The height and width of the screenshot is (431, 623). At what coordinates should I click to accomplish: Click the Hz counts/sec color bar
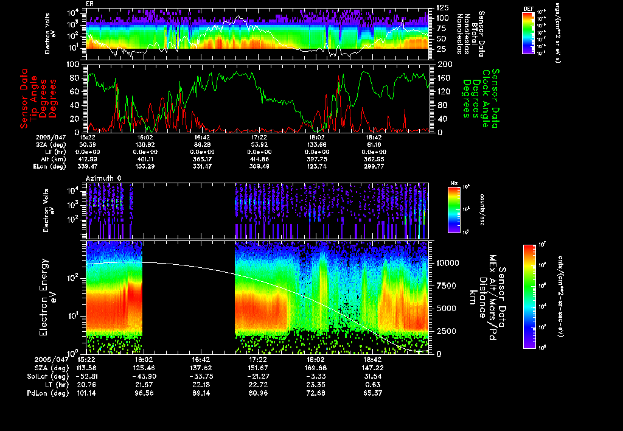pos(454,210)
